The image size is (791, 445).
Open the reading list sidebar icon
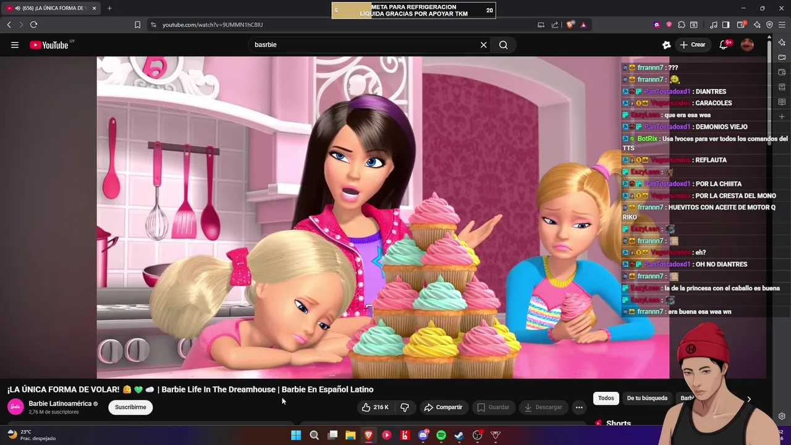[782, 102]
